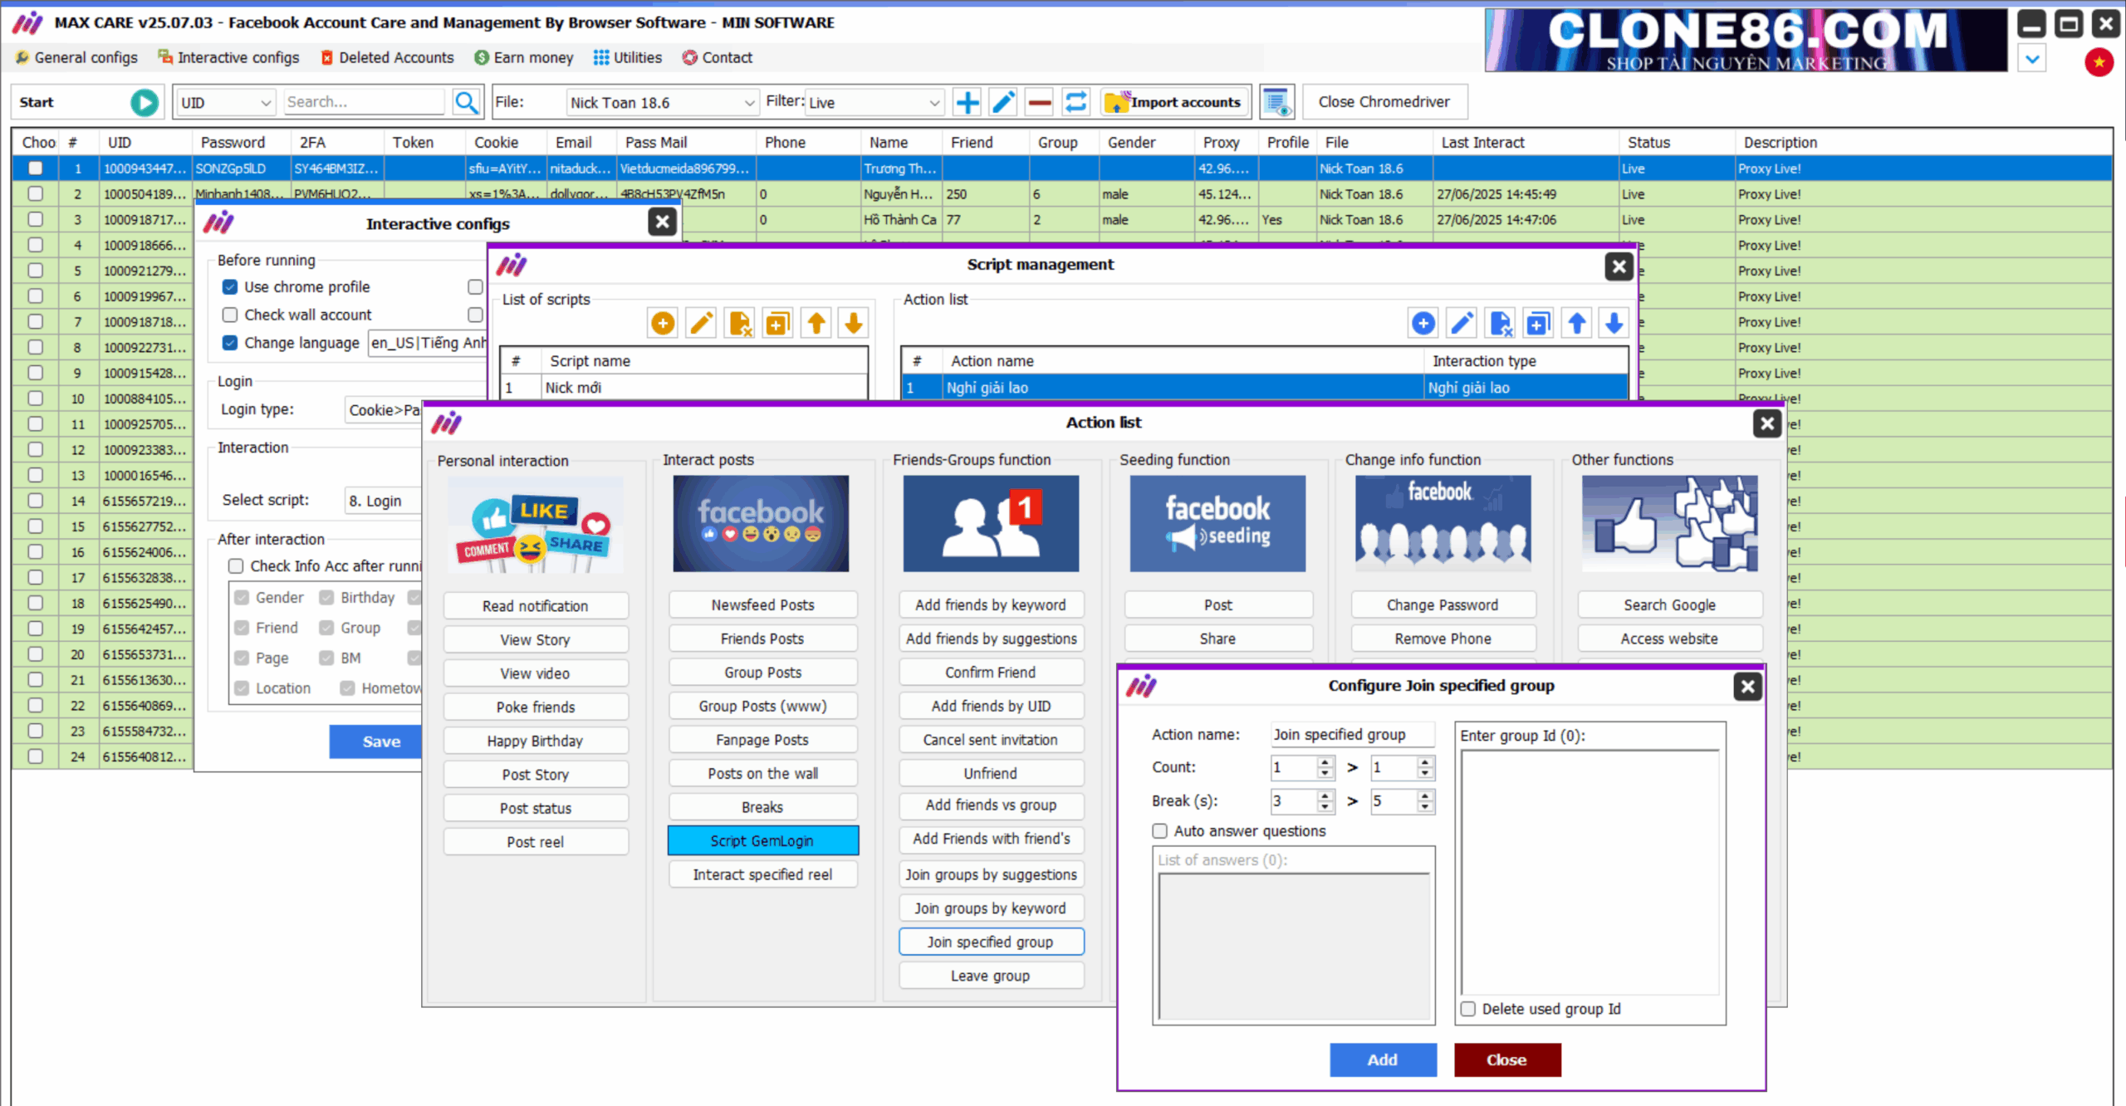
Task: Increase first Break seconds stepper
Action: coord(1325,795)
